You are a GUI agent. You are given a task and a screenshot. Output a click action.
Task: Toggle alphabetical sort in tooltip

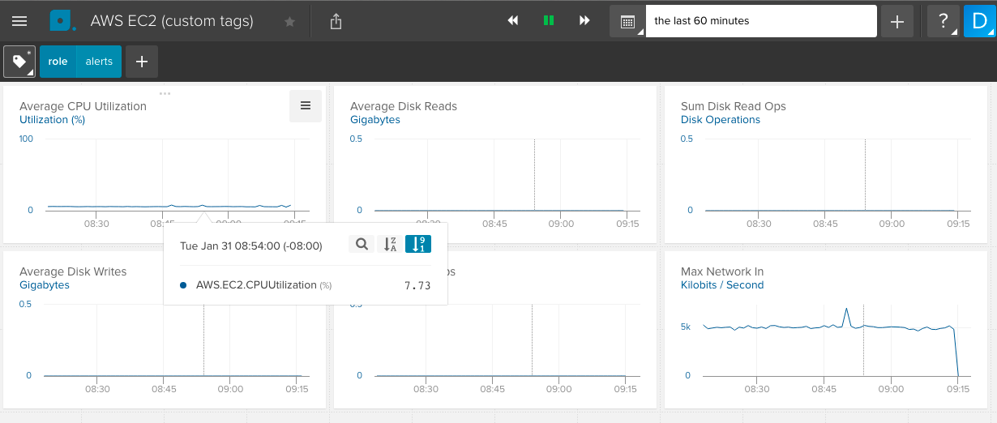tap(390, 244)
